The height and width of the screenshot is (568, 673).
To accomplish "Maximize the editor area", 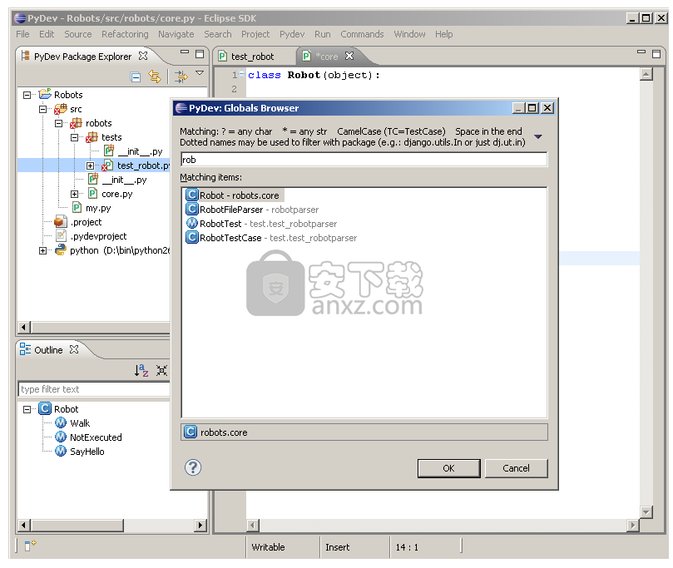I will tap(656, 53).
